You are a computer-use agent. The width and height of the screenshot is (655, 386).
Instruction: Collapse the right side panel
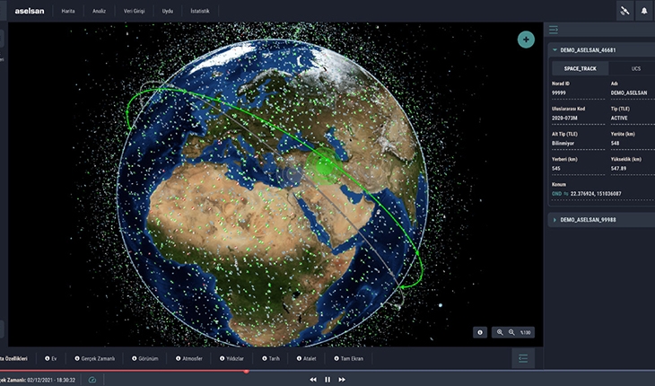coord(555,31)
